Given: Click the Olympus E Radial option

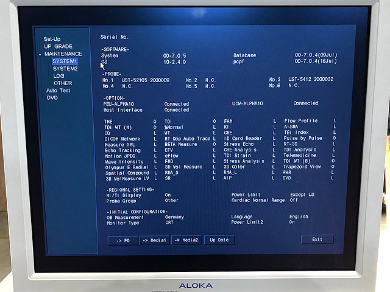Looking at the screenshot, I should [127, 168].
